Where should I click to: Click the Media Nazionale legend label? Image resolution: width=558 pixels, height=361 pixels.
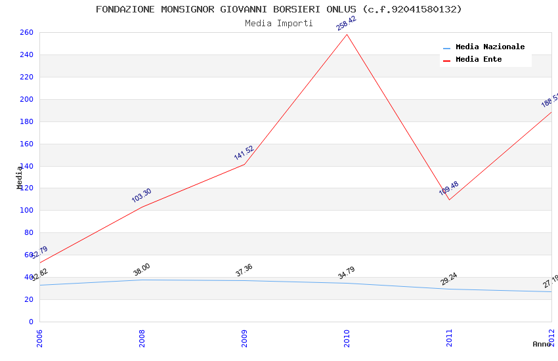point(490,47)
